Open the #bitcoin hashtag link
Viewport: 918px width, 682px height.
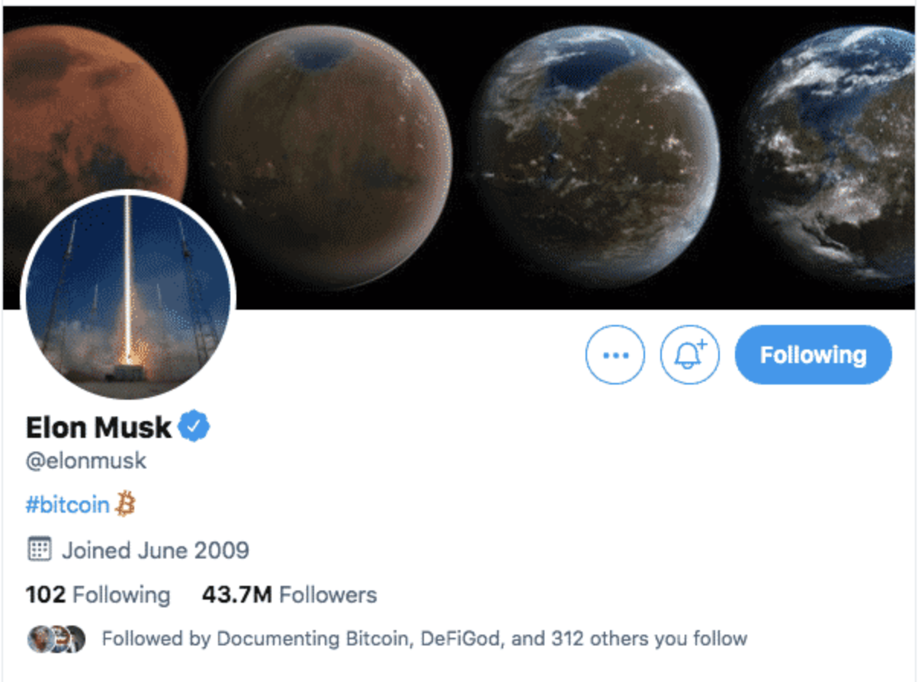tap(68, 504)
